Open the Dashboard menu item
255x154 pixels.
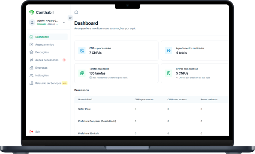click(x=48, y=37)
